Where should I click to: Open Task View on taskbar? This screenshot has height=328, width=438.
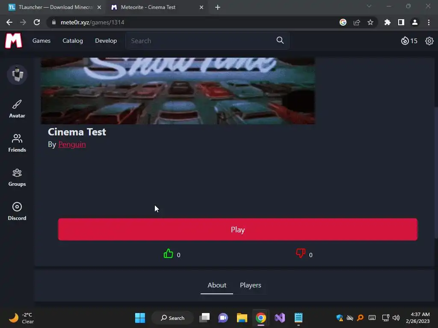pyautogui.click(x=204, y=318)
